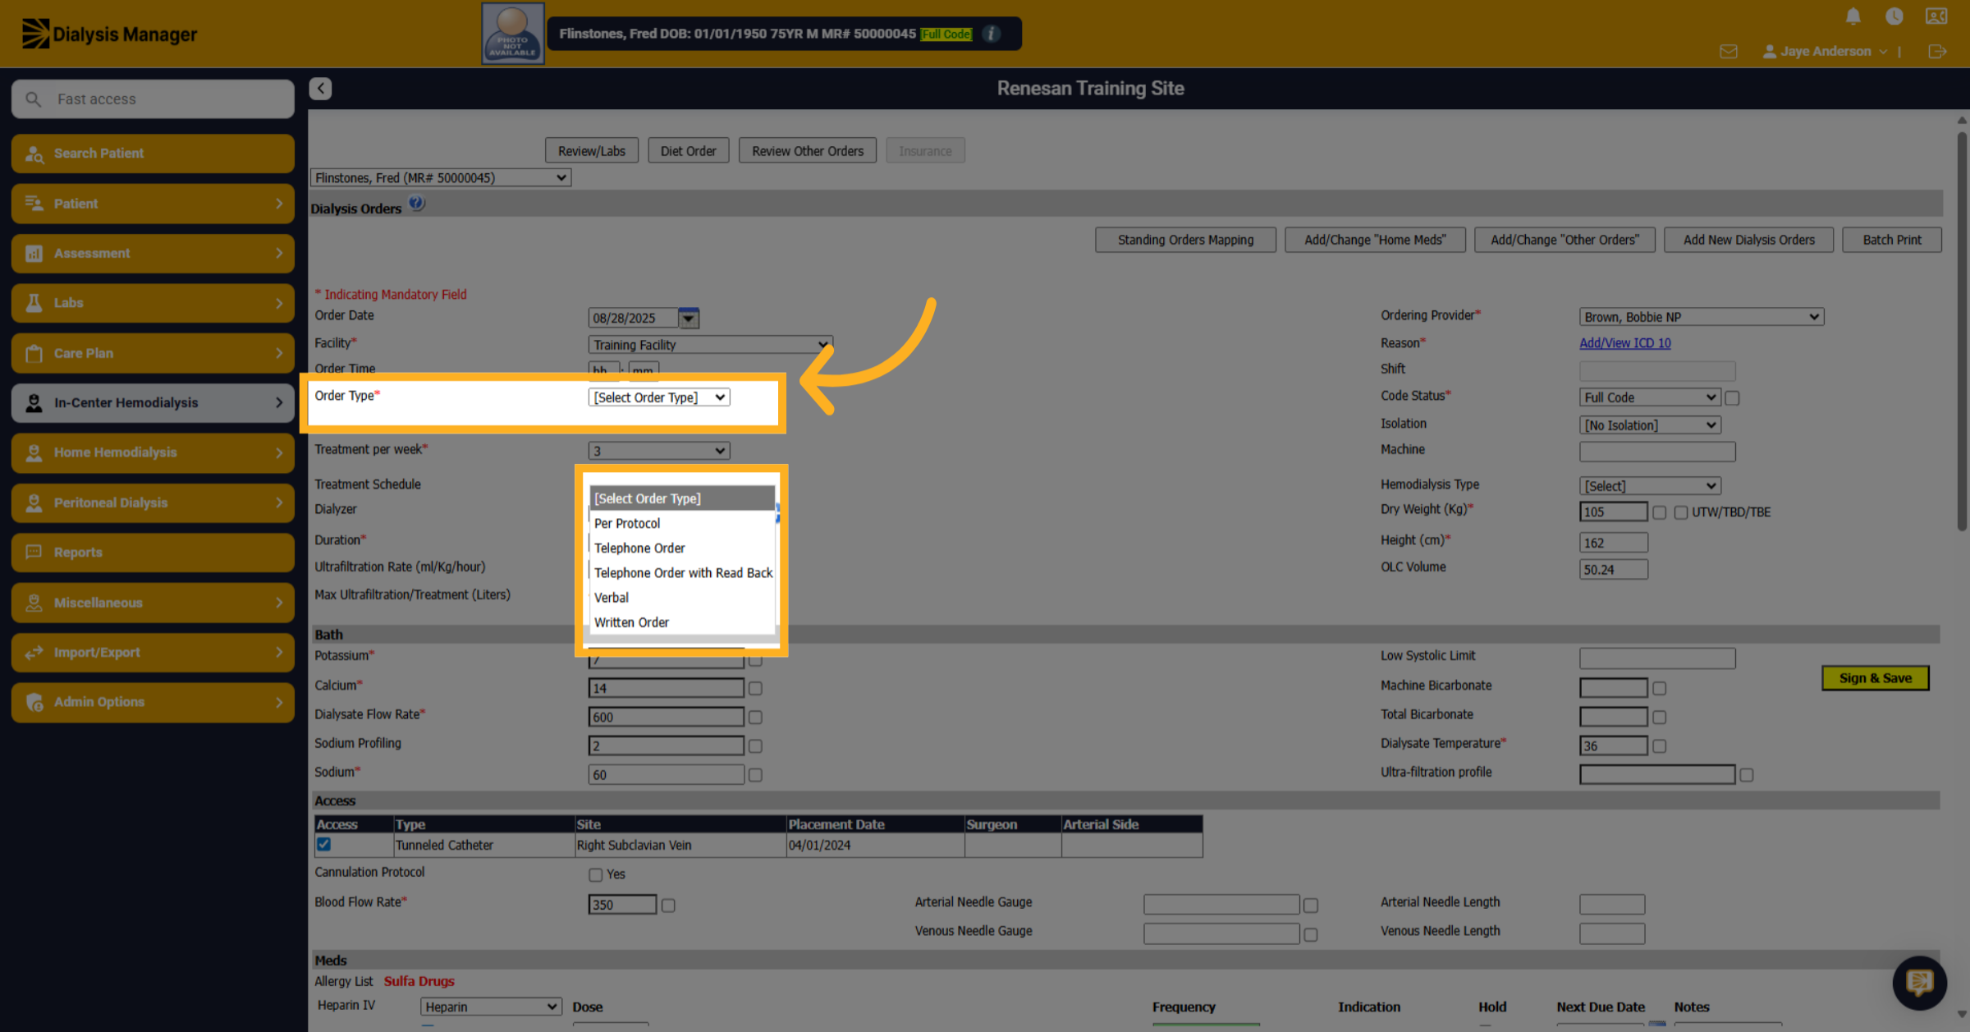Screen dimensions: 1970x1032
Task: Click the Add New Dialysis Orders button
Action: tap(1748, 240)
